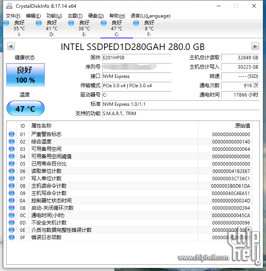The height and width of the screenshot is (271, 266).
Task: Select raw value 00000003C736C1
Action: click(x=231, y=179)
